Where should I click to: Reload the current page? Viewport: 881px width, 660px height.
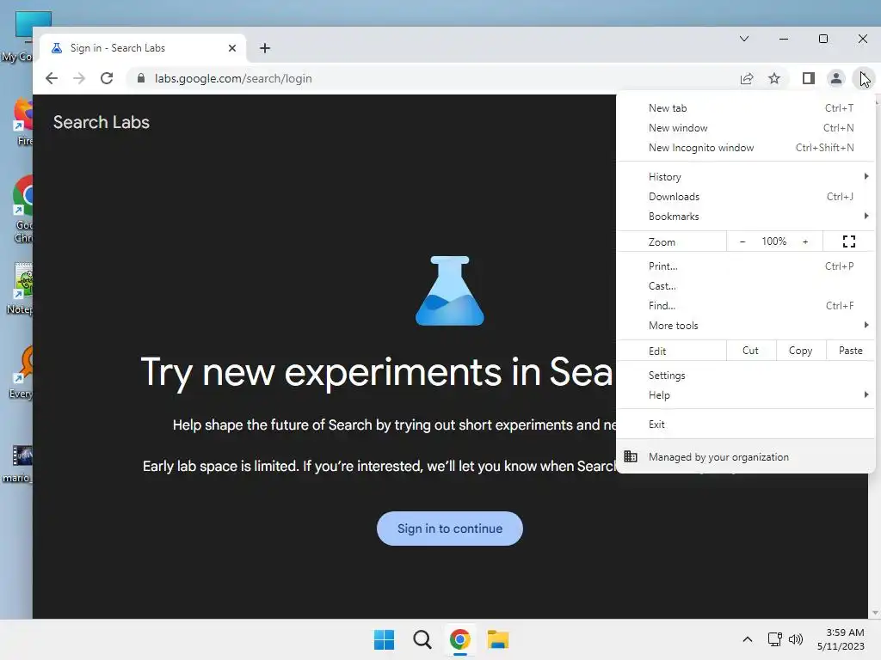coord(107,78)
